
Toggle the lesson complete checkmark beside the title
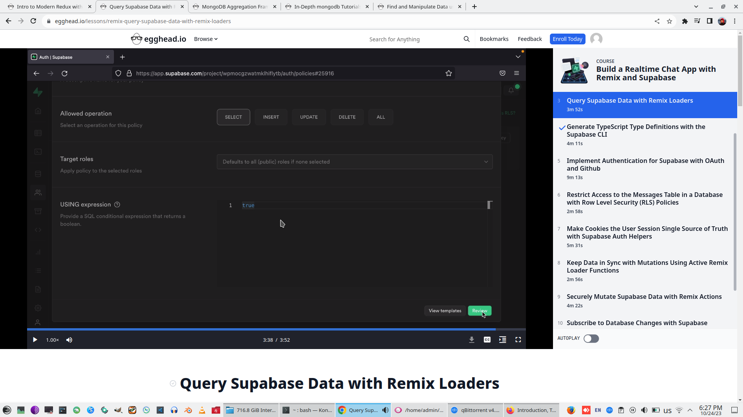point(173,383)
